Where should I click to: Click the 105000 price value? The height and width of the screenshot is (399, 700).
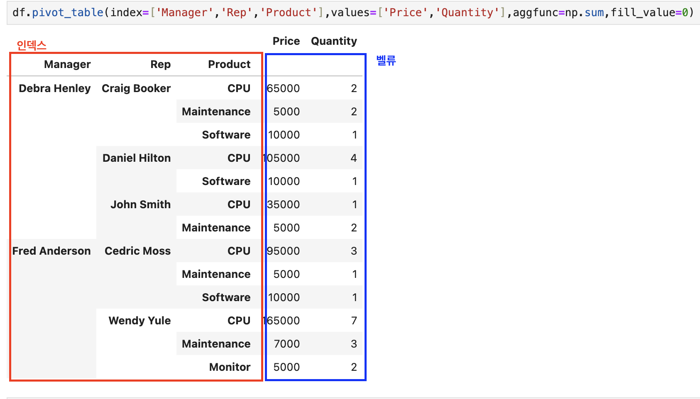tap(281, 158)
